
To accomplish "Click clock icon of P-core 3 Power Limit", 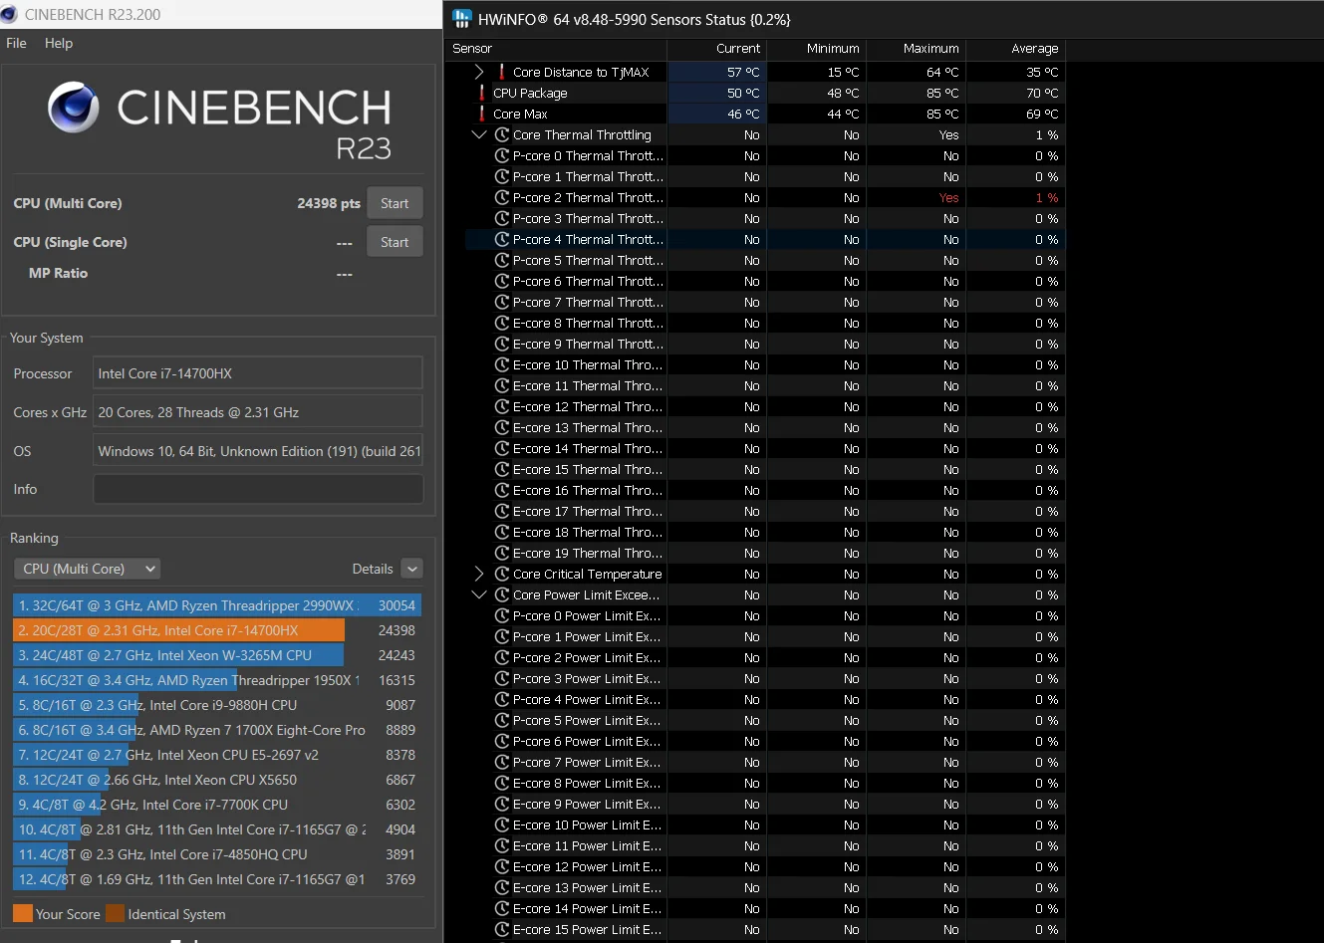I will pos(502,678).
